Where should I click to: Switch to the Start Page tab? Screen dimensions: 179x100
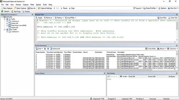click(x=16, y=11)
